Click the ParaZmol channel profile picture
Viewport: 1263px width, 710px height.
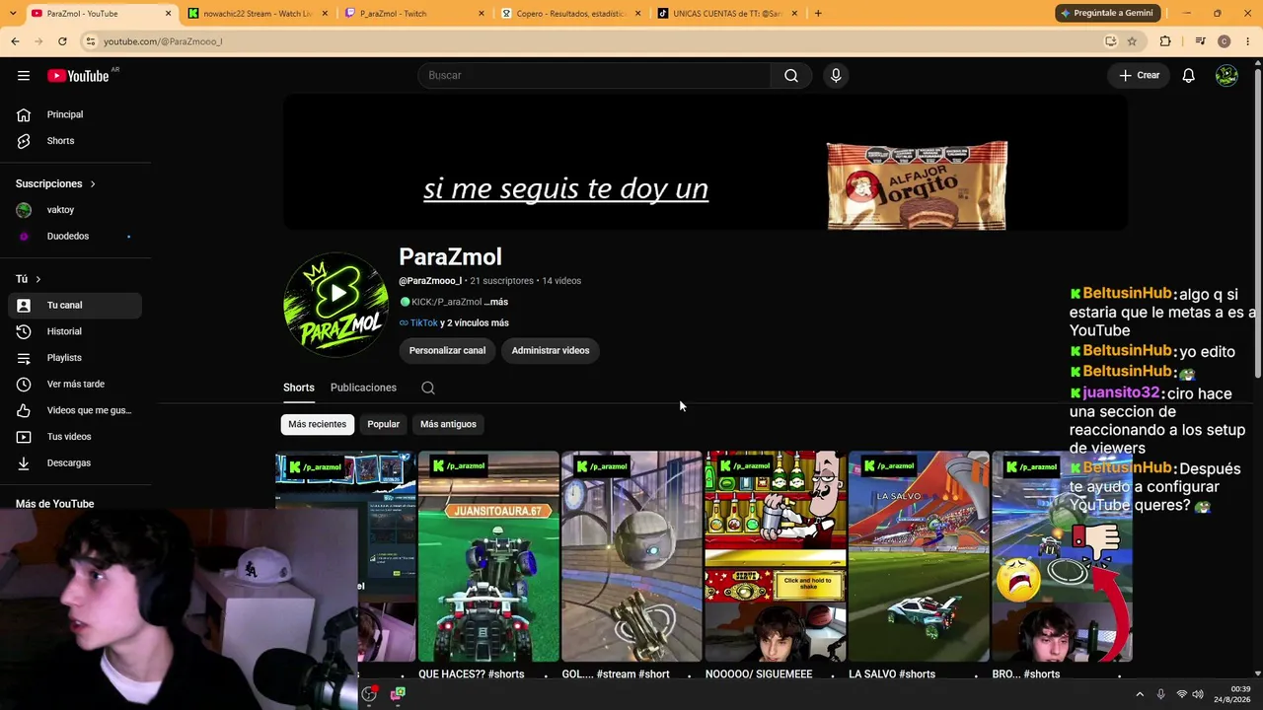click(x=335, y=305)
